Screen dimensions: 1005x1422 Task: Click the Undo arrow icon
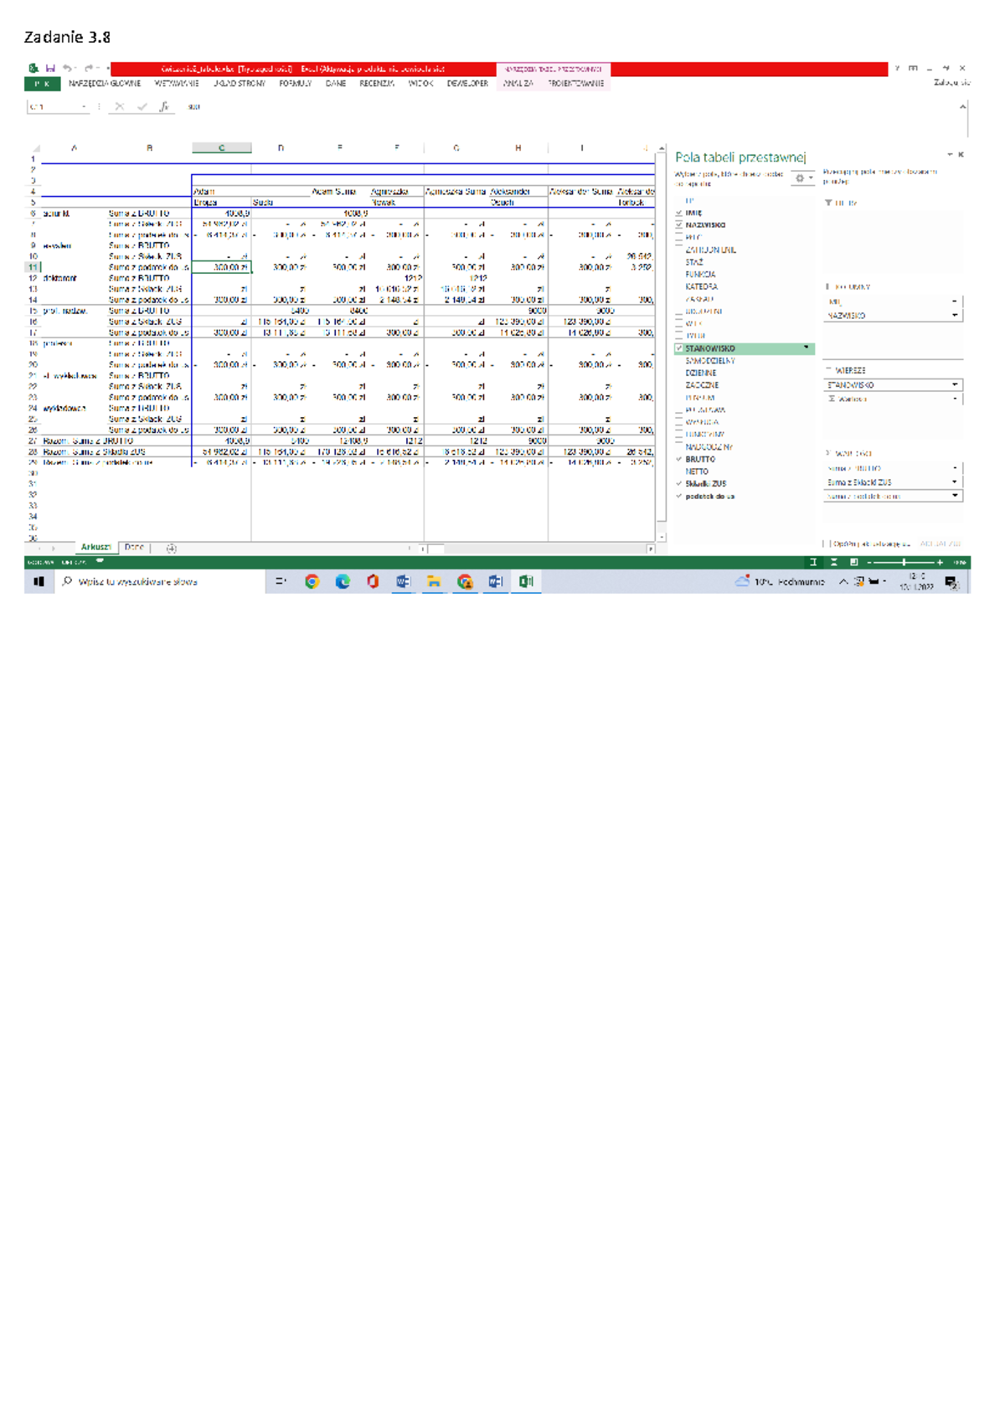tap(68, 69)
